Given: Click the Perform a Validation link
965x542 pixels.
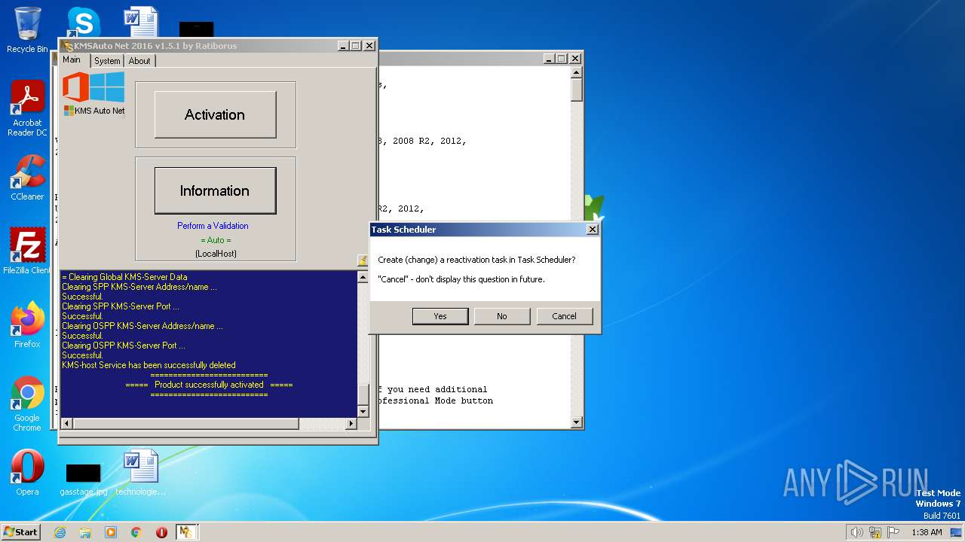Looking at the screenshot, I should coord(213,226).
